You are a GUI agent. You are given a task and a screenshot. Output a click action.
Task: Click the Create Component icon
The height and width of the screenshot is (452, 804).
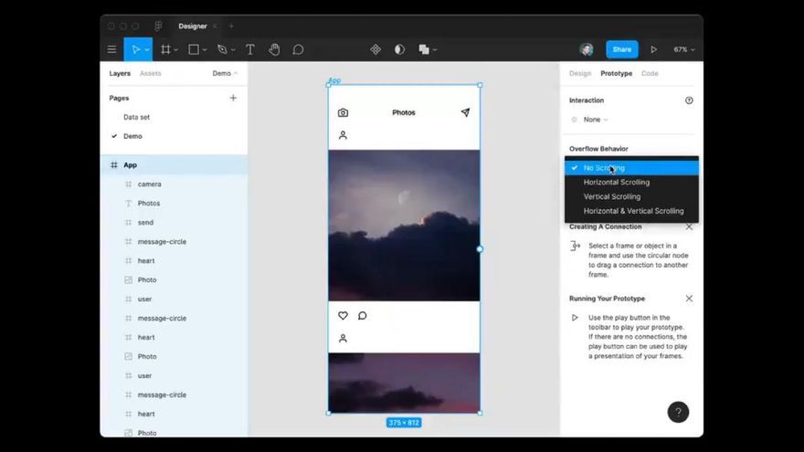[376, 49]
